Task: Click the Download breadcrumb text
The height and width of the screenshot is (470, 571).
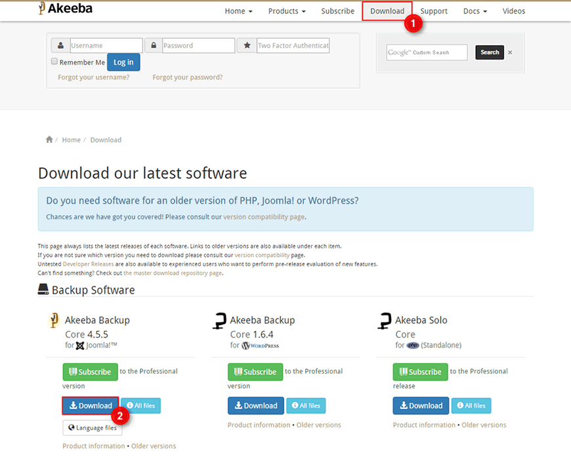Action: [x=106, y=140]
